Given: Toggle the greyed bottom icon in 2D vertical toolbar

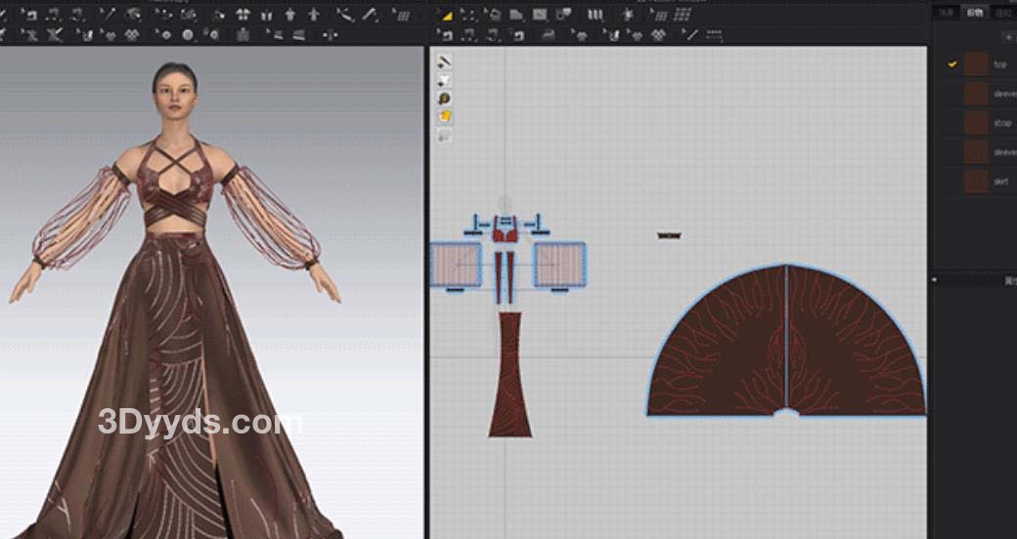Looking at the screenshot, I should (x=445, y=136).
